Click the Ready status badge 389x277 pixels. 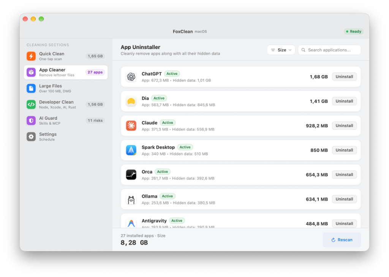pos(354,32)
